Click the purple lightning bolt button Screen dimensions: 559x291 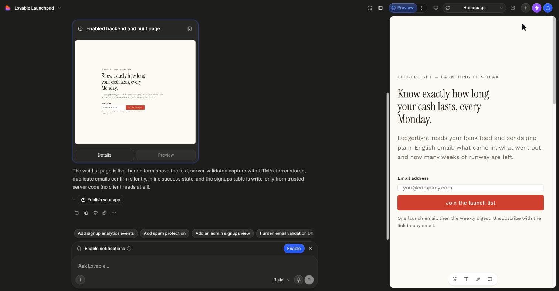point(537,8)
